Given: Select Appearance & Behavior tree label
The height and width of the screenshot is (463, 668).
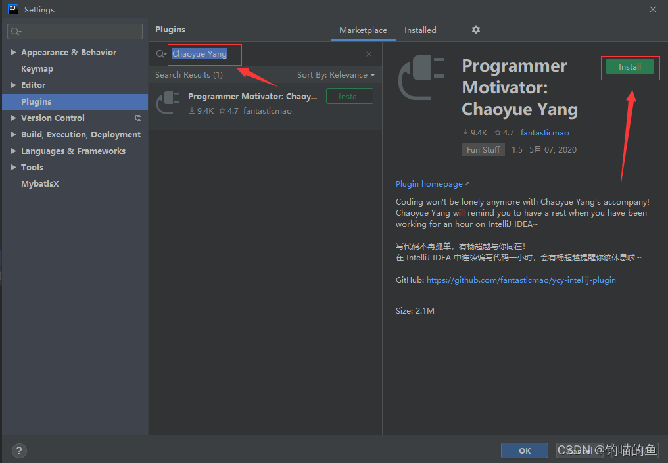Looking at the screenshot, I should pyautogui.click(x=68, y=52).
